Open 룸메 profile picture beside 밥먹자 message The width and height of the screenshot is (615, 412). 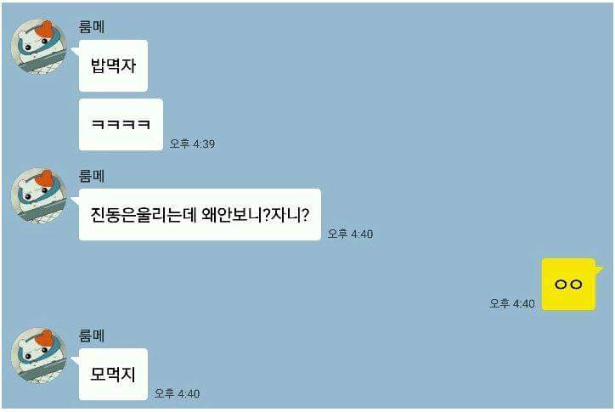38,47
